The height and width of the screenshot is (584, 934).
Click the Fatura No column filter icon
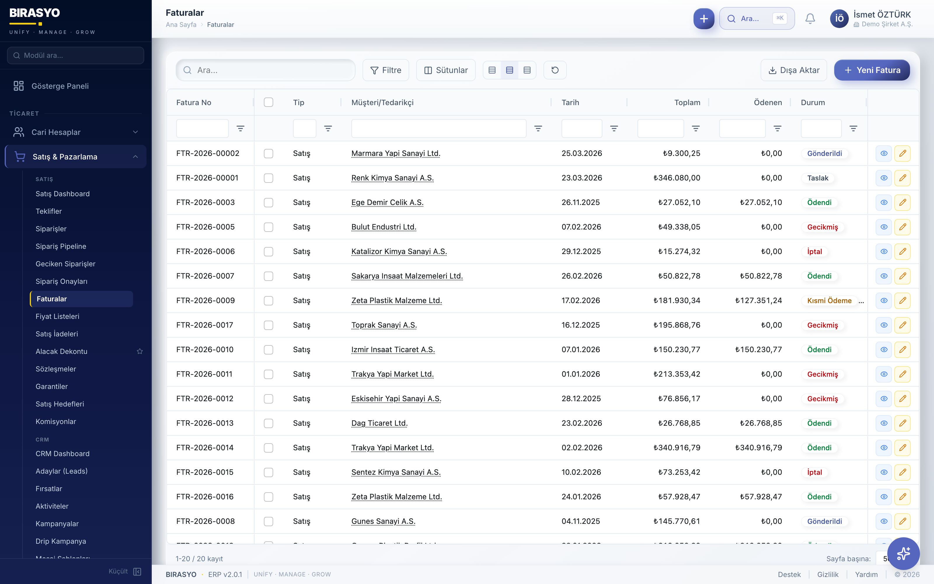tap(241, 128)
